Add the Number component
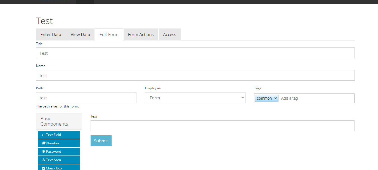This screenshot has width=378, height=170. tap(59, 143)
